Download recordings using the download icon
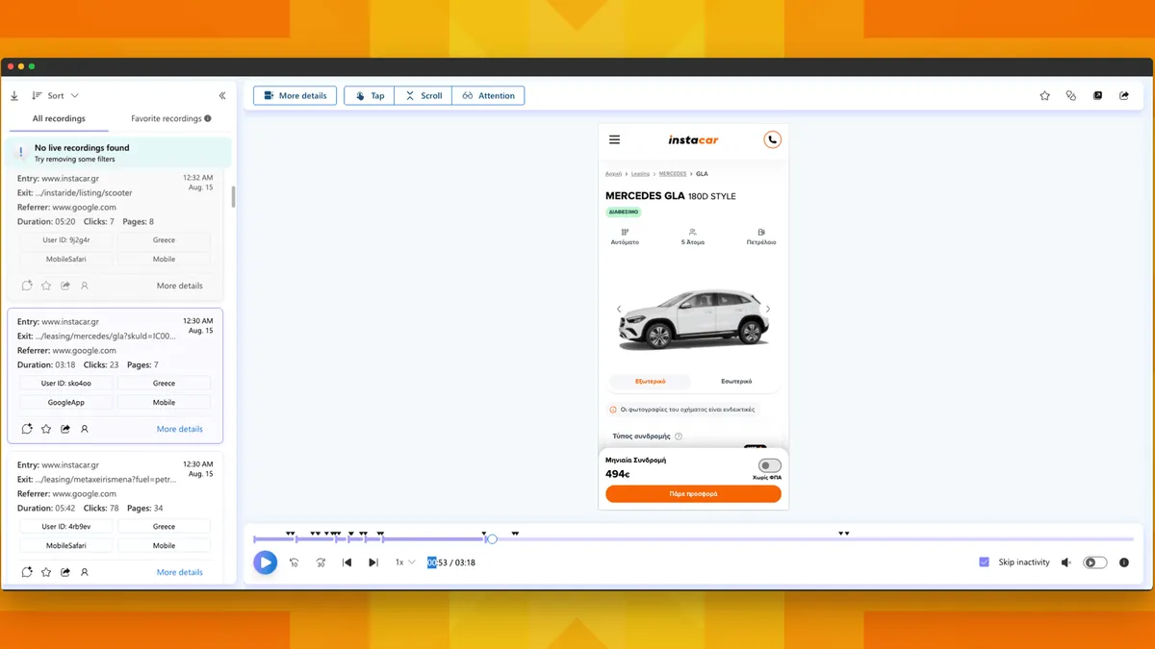 (14, 95)
